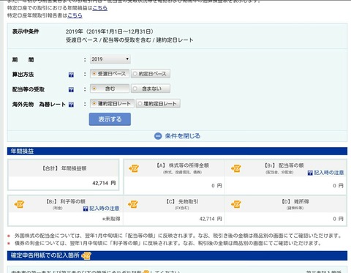Select 約定日ベース radio option
The image size is (351, 273).
click(x=151, y=74)
